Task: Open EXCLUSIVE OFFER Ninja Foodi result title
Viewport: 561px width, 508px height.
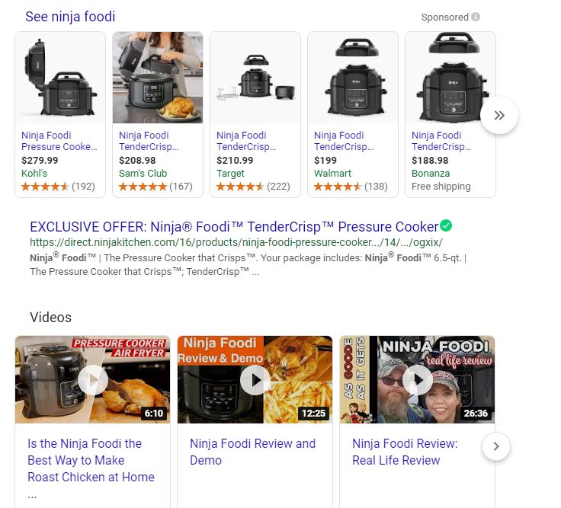Action: pyautogui.click(x=234, y=227)
